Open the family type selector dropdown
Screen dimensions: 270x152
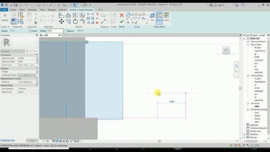(37, 43)
